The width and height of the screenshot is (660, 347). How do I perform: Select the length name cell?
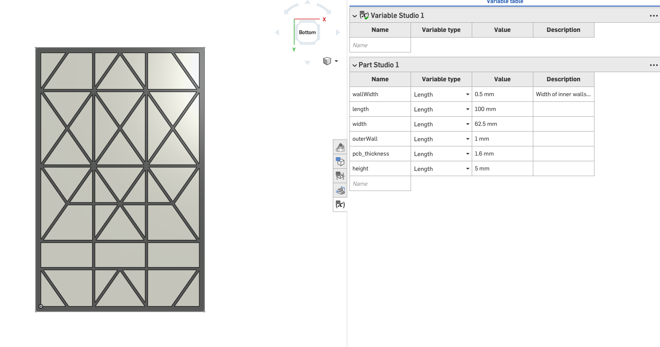pyautogui.click(x=380, y=109)
